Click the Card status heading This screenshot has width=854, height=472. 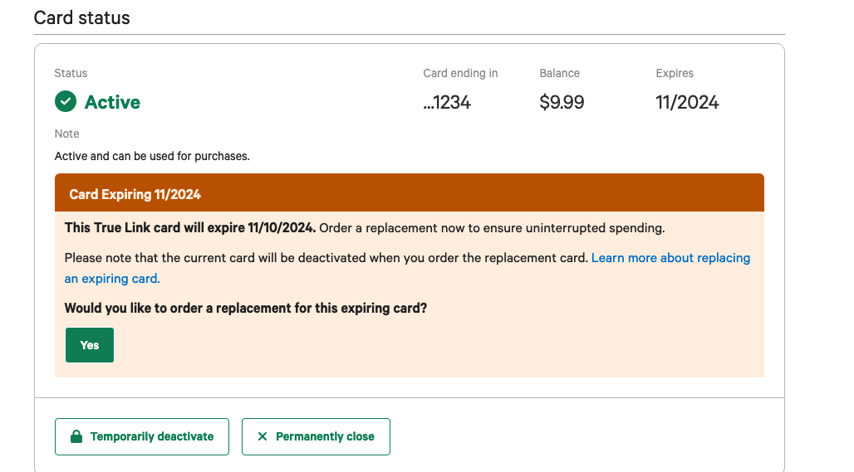click(82, 17)
